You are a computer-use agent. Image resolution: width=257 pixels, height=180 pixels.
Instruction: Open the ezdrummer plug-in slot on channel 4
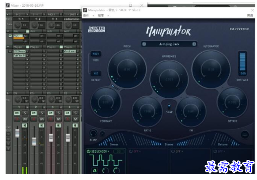[70, 51]
